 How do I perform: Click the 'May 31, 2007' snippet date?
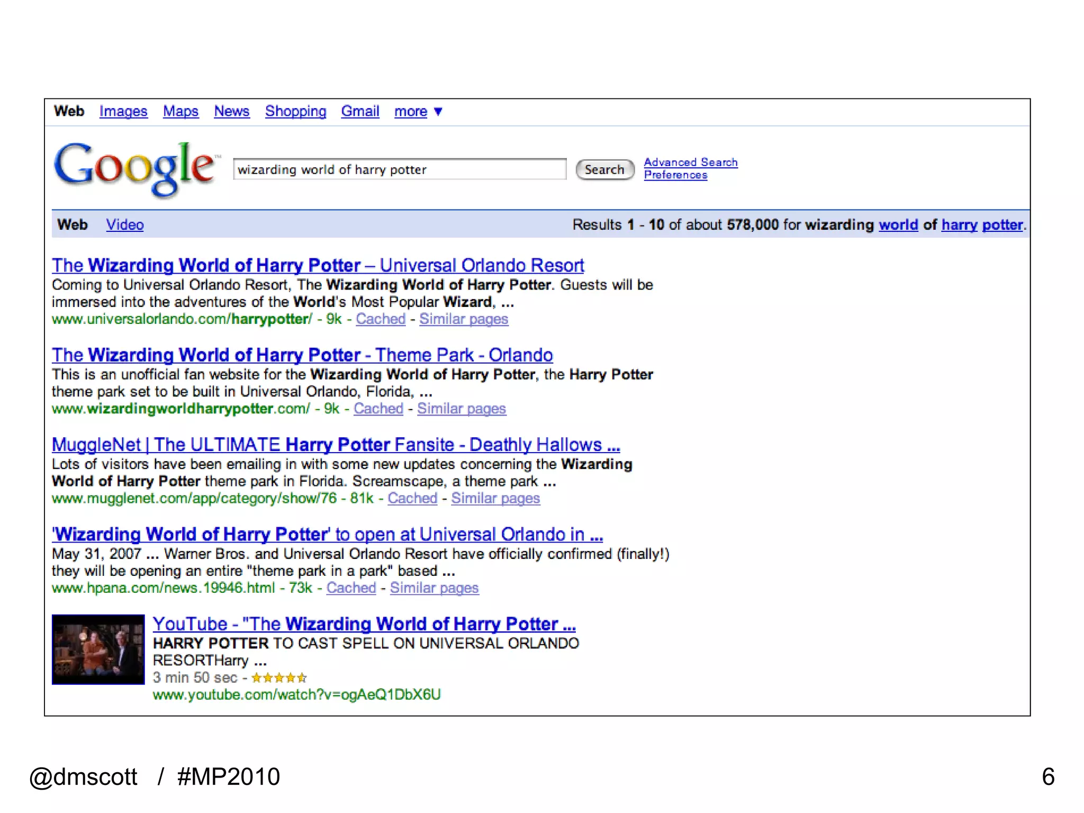point(96,554)
